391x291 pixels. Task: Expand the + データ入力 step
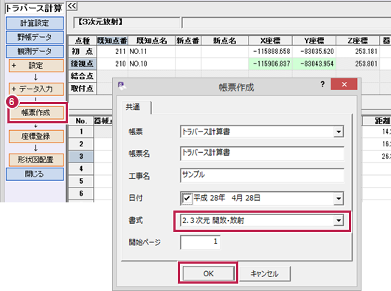point(36,89)
